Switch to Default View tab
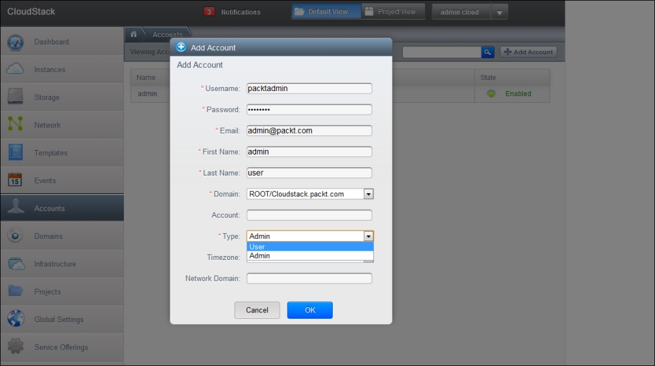 [x=326, y=12]
